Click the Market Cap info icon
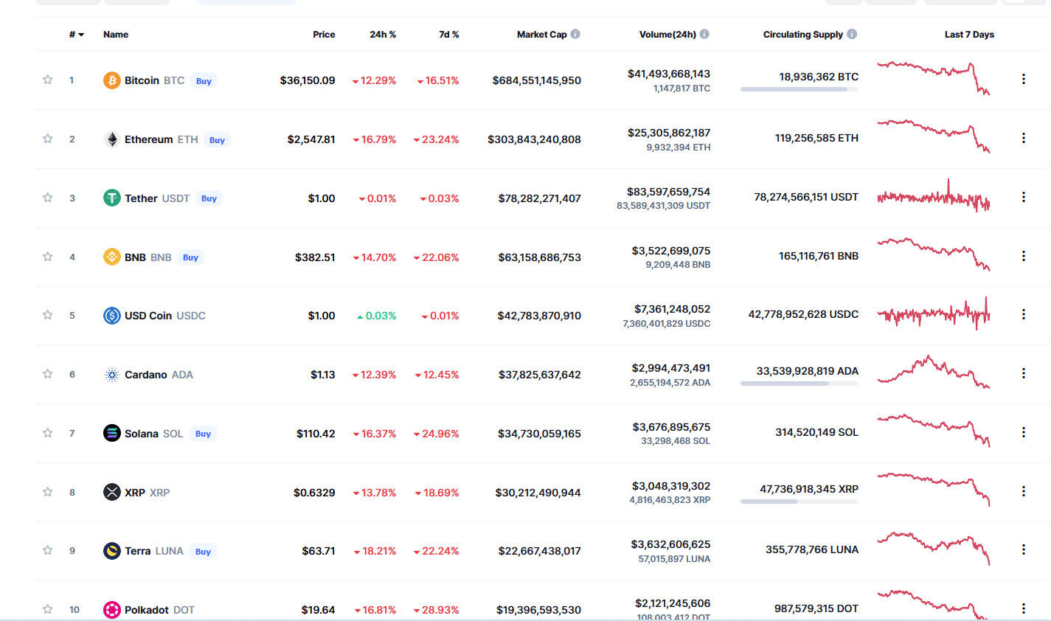 575,34
